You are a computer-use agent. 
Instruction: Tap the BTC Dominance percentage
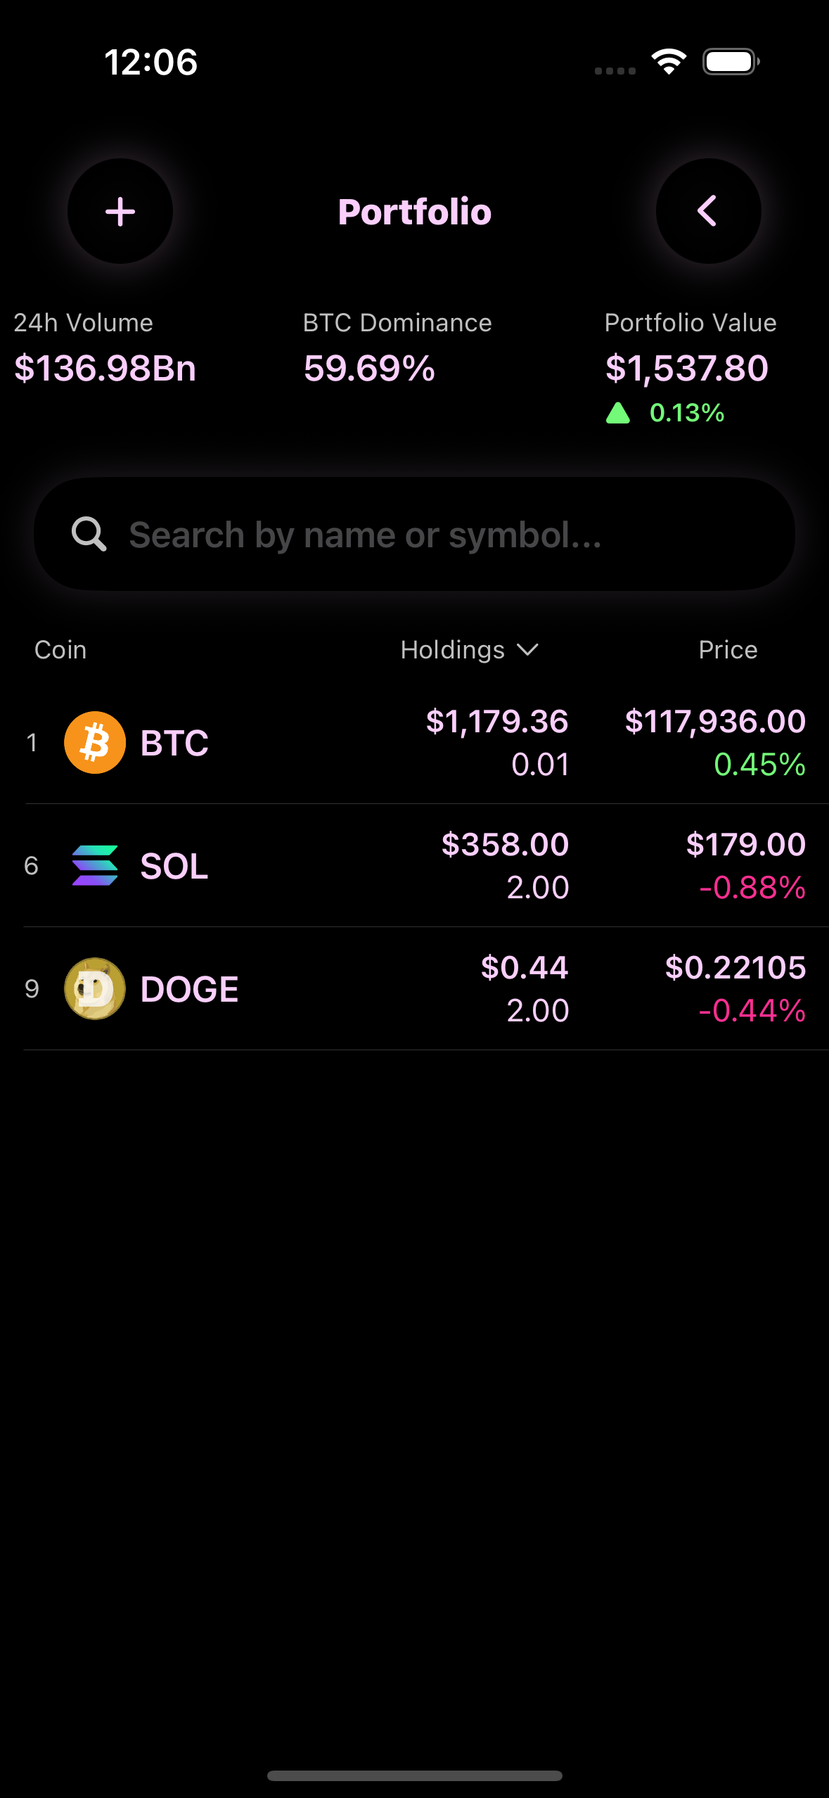pyautogui.click(x=370, y=368)
